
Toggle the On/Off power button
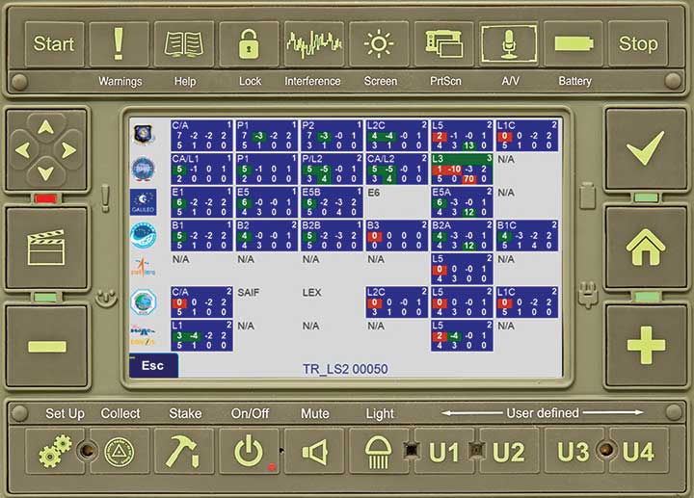(x=250, y=451)
